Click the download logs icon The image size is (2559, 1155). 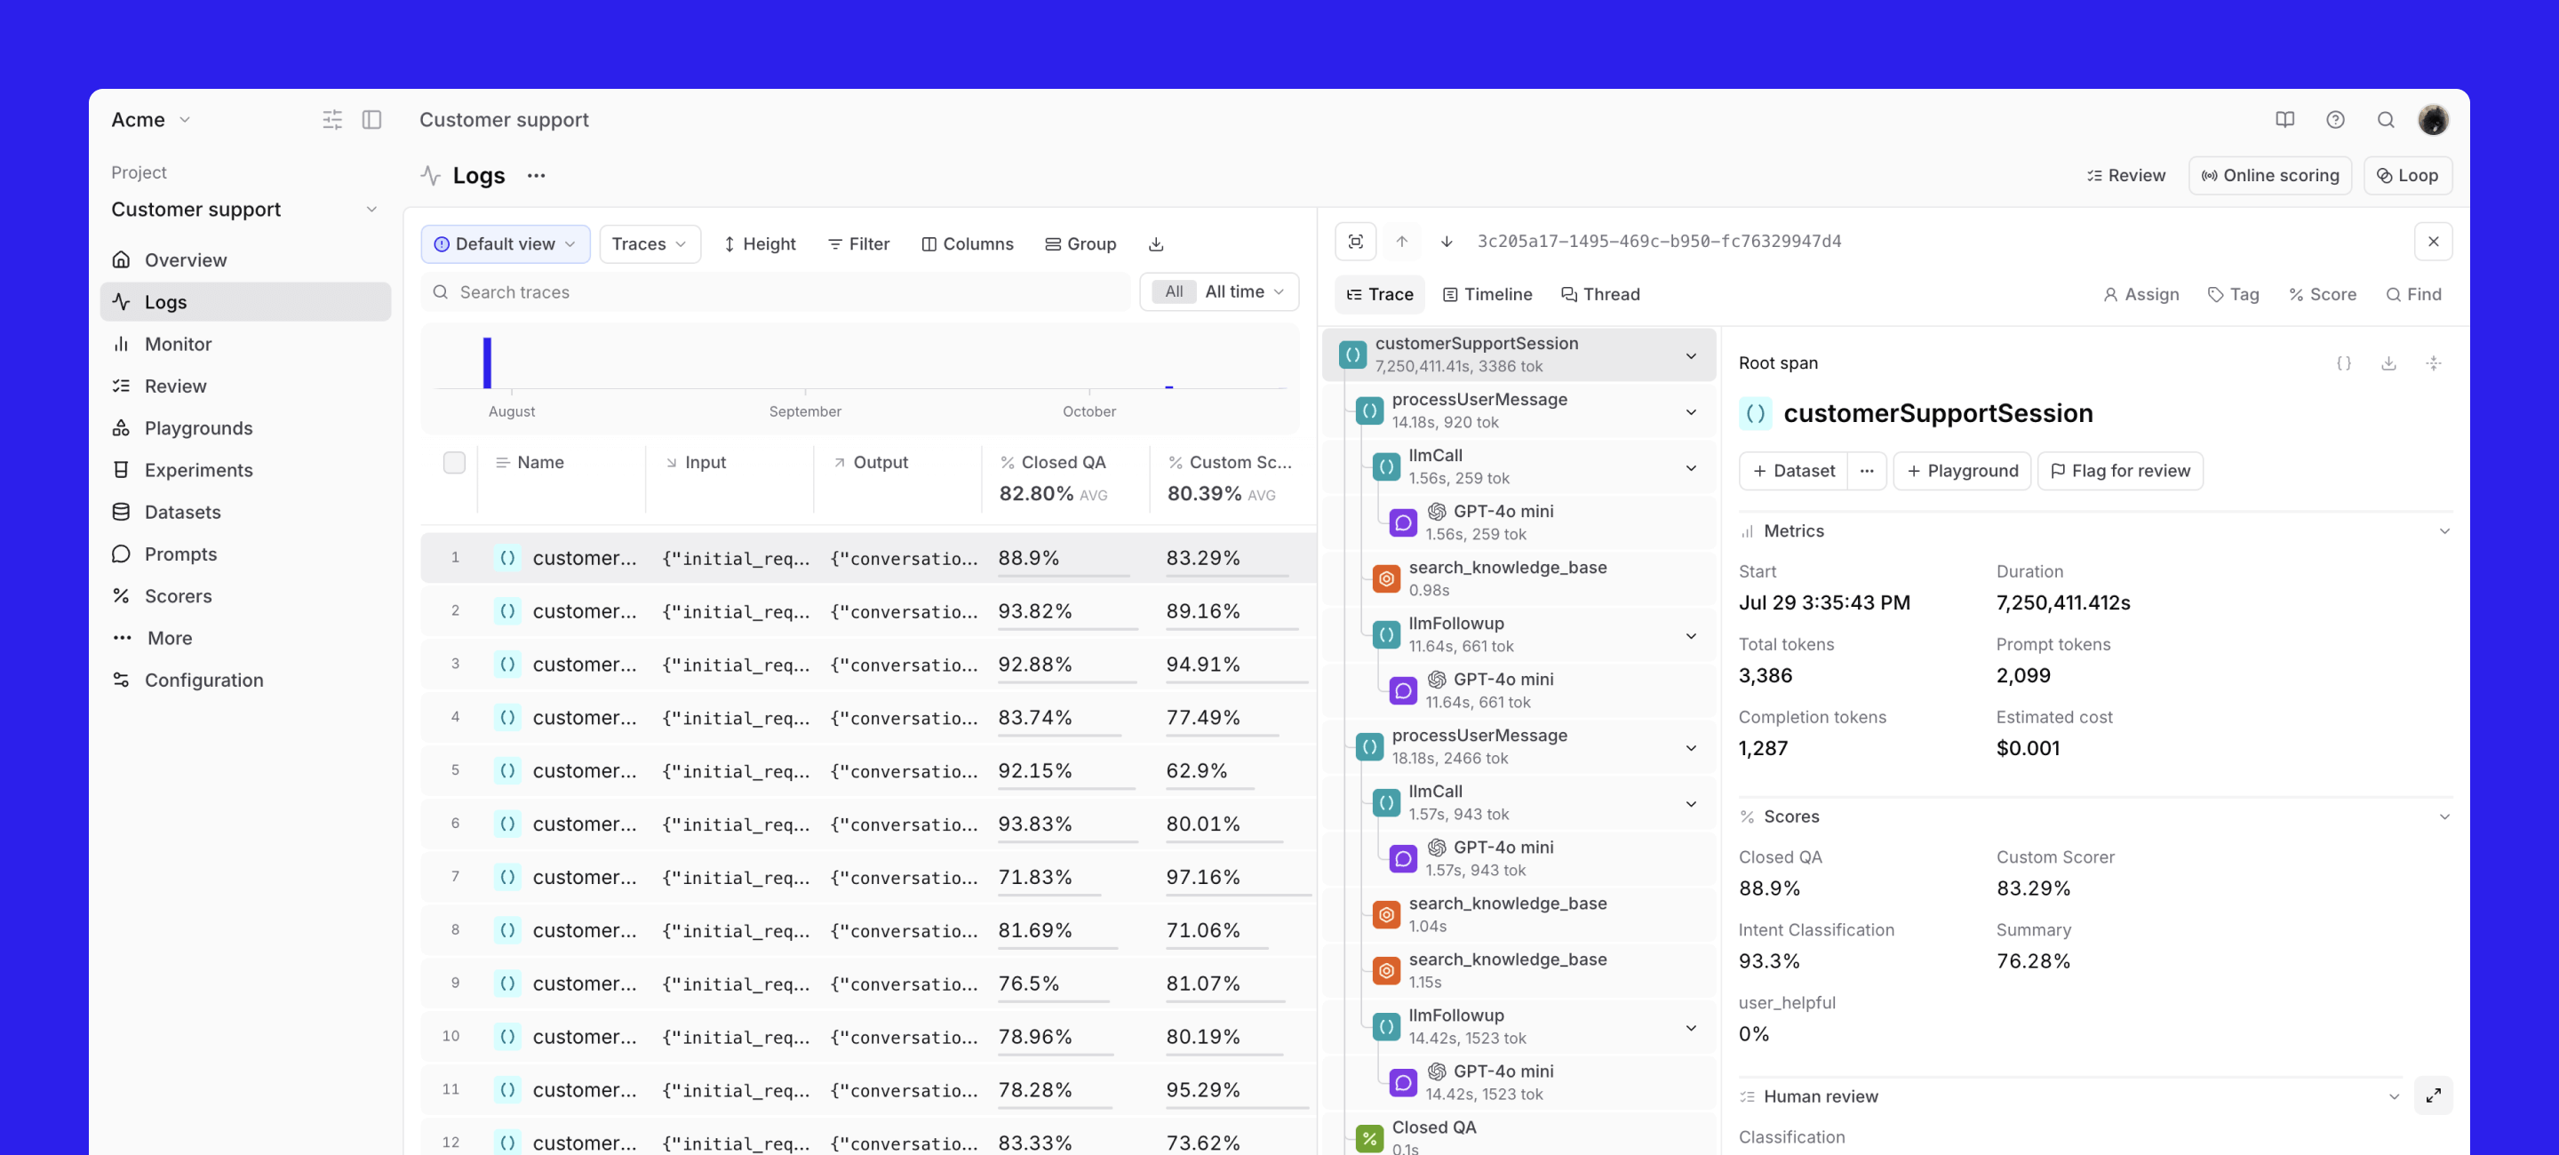pos(1155,244)
